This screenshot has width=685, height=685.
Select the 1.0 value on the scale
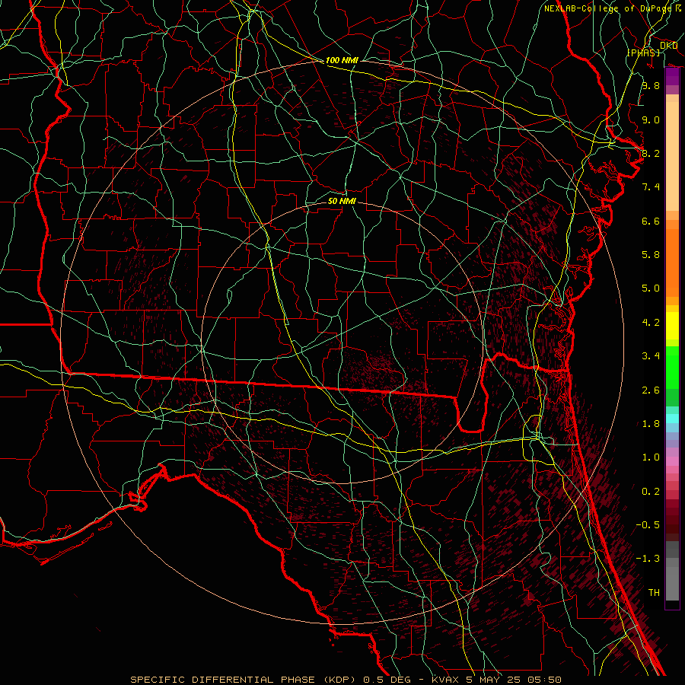click(x=651, y=457)
